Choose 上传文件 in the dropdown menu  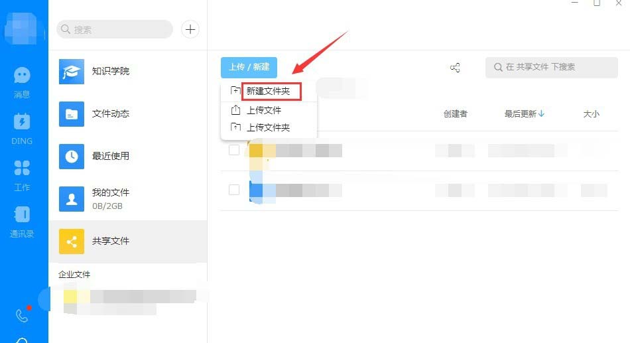(264, 110)
